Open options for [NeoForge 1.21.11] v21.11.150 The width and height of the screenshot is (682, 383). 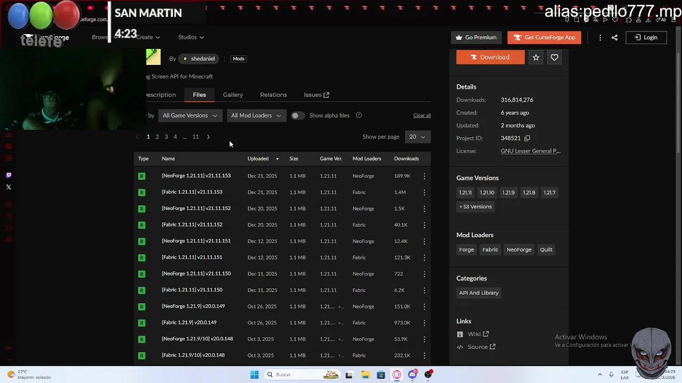[x=424, y=274]
